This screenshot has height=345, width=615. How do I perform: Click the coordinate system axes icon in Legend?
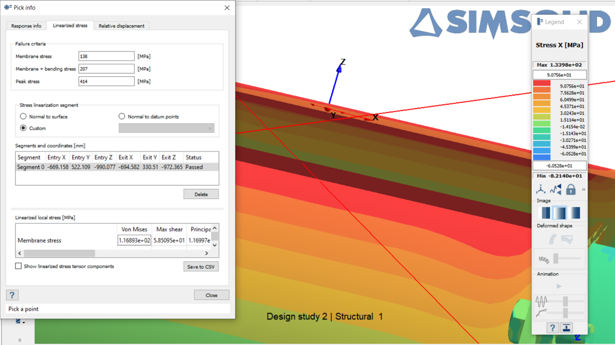[x=541, y=189]
